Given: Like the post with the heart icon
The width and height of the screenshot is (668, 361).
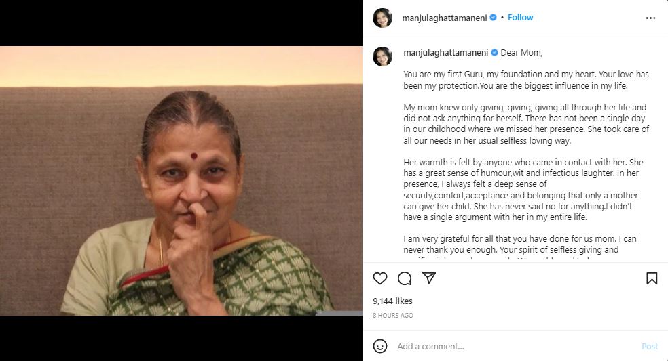Looking at the screenshot, I should click(x=380, y=278).
